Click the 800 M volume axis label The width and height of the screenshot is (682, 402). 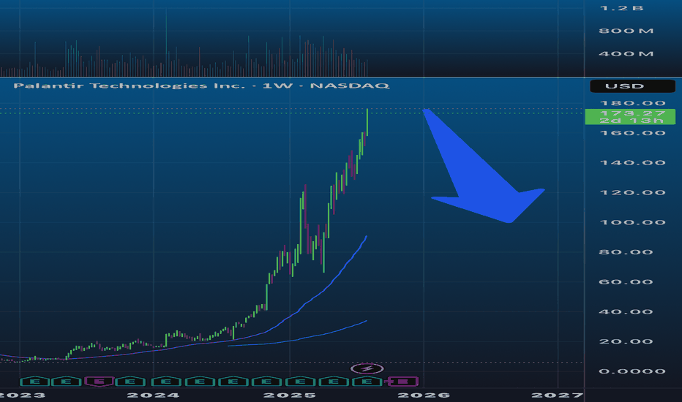click(626, 31)
